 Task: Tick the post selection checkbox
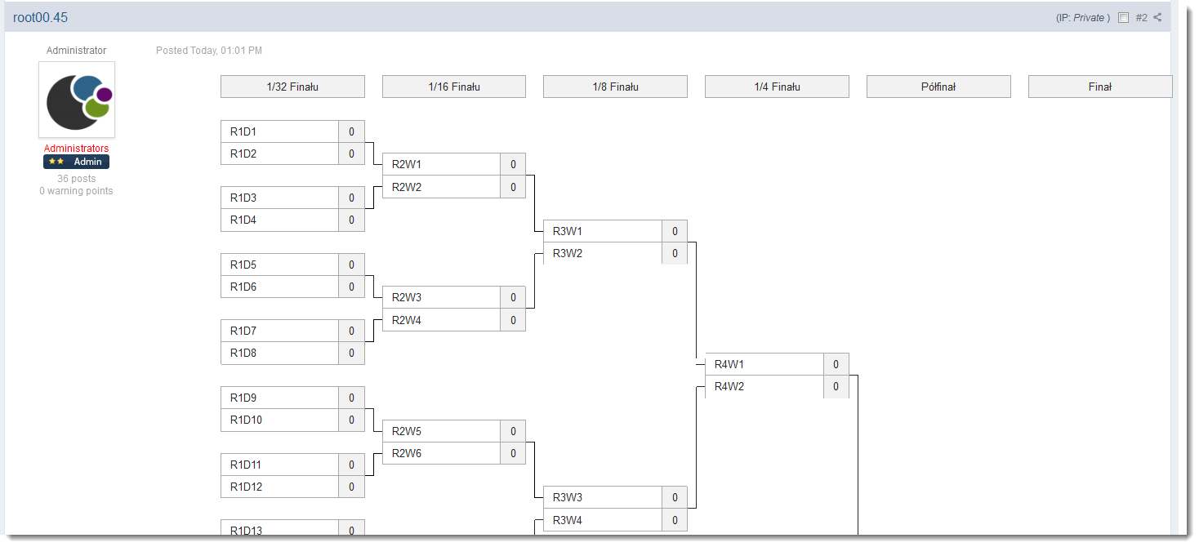click(x=1123, y=18)
